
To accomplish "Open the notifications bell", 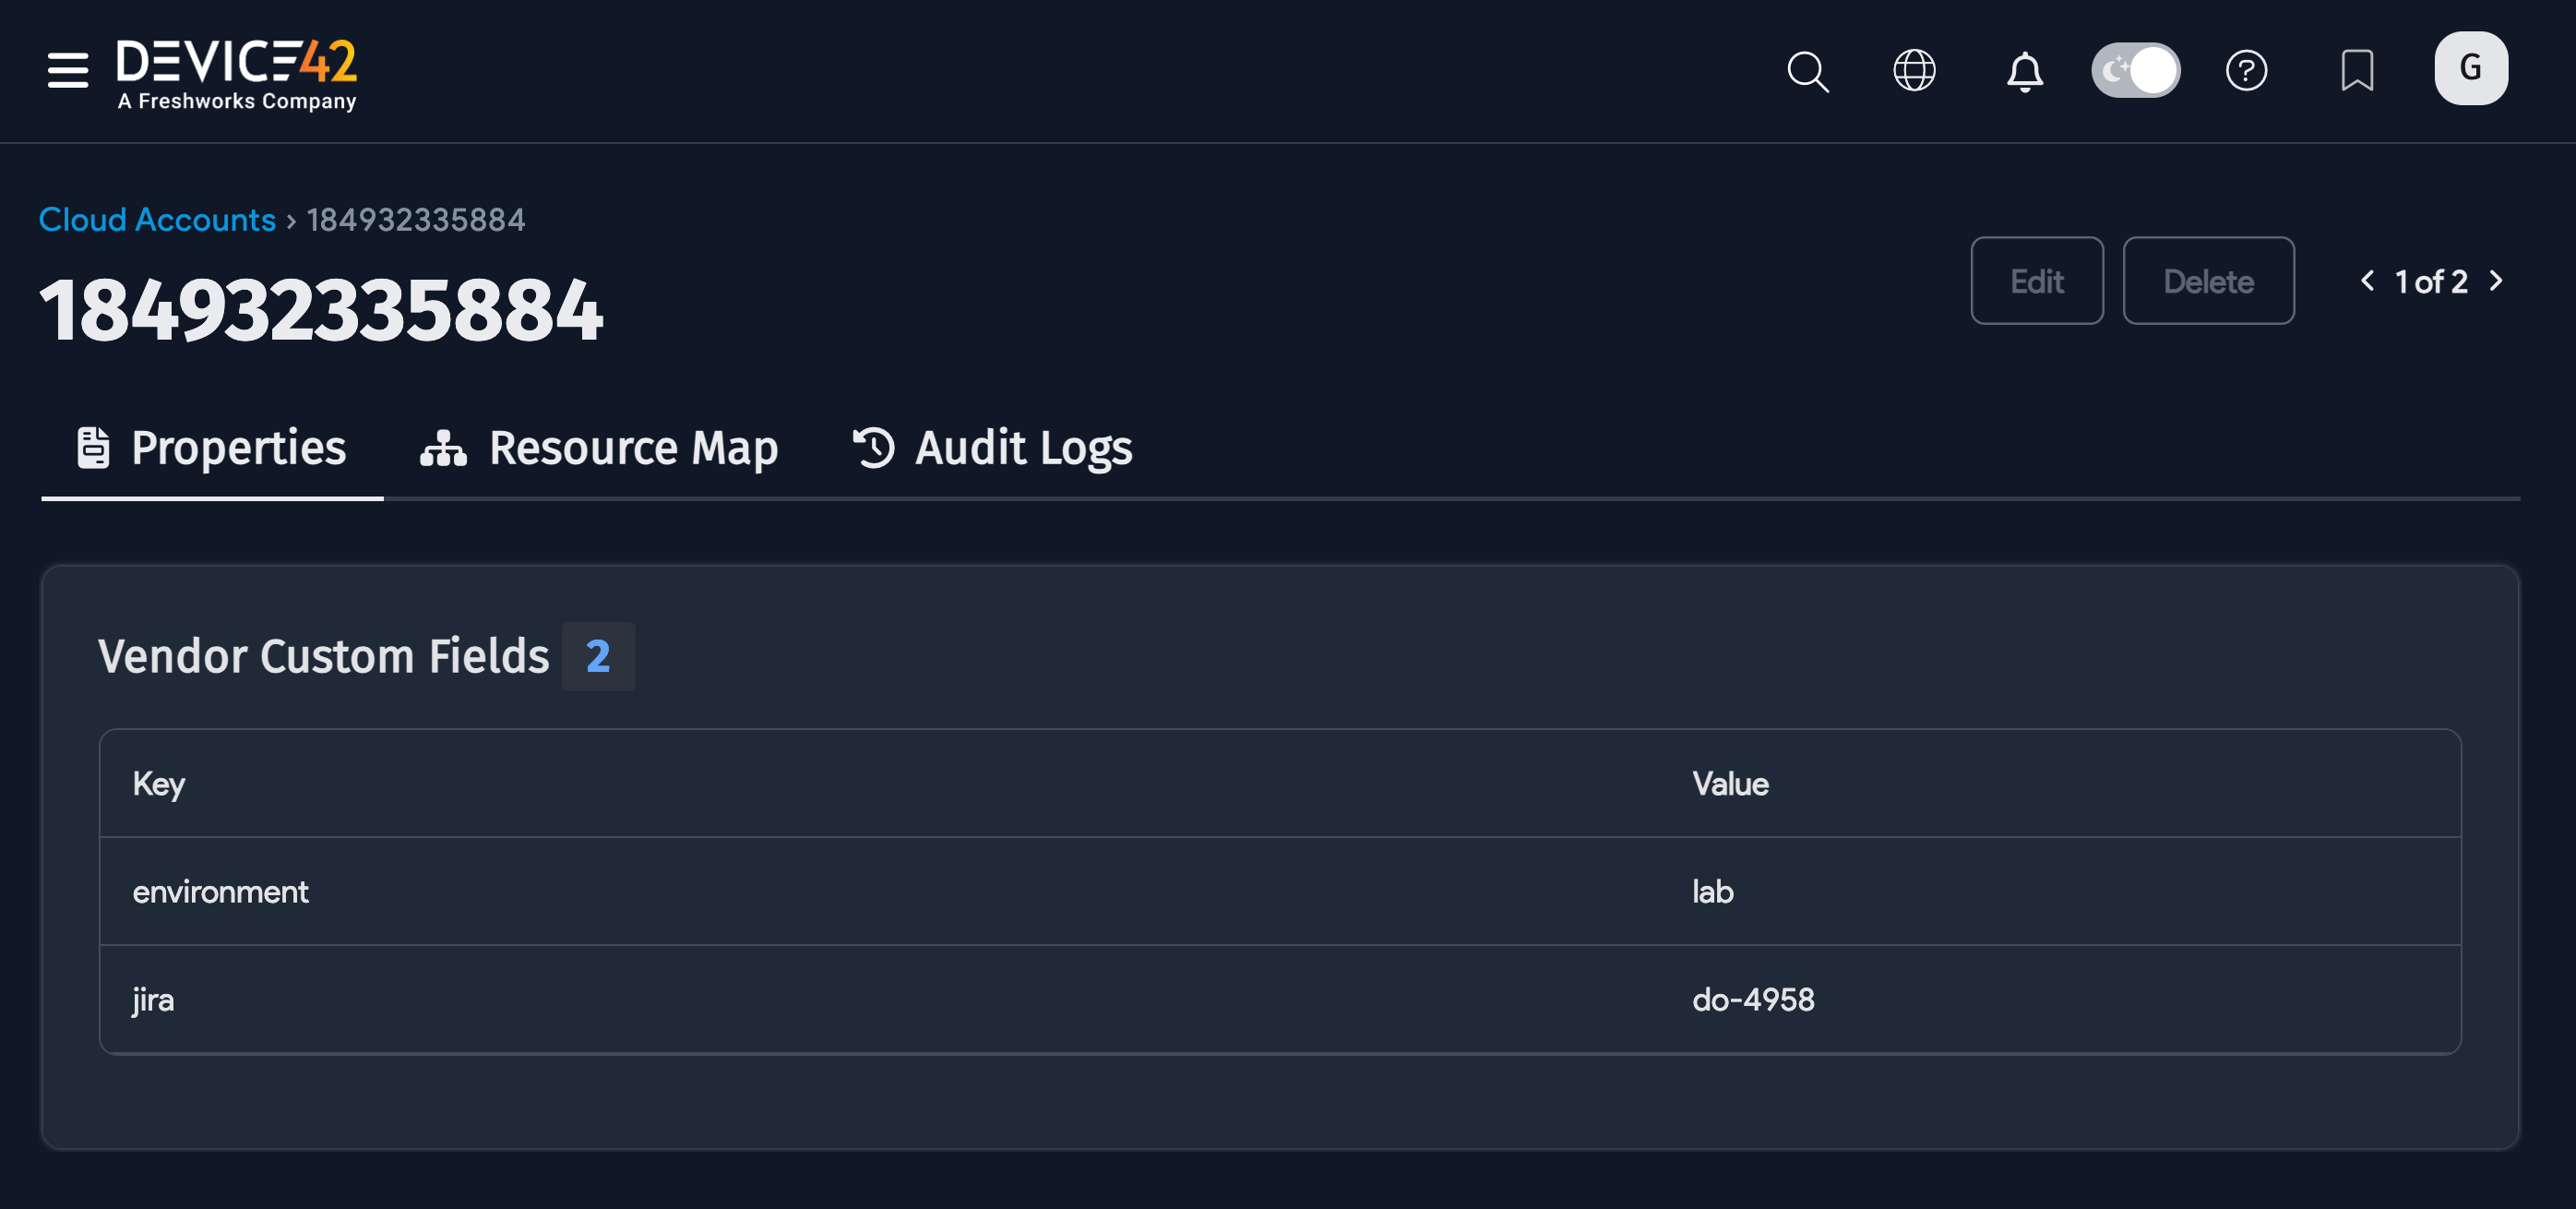I will point(2025,70).
